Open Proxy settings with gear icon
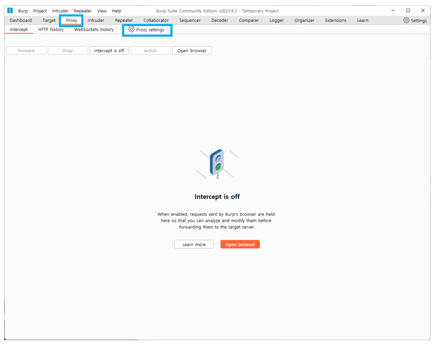 coord(147,30)
